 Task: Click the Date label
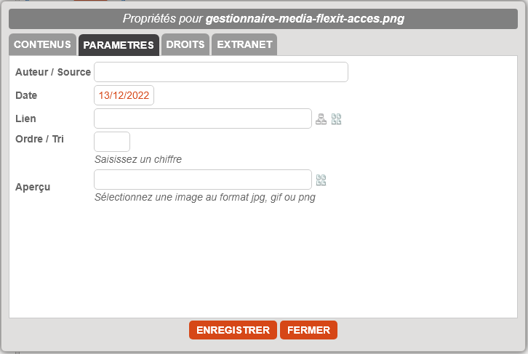point(26,95)
